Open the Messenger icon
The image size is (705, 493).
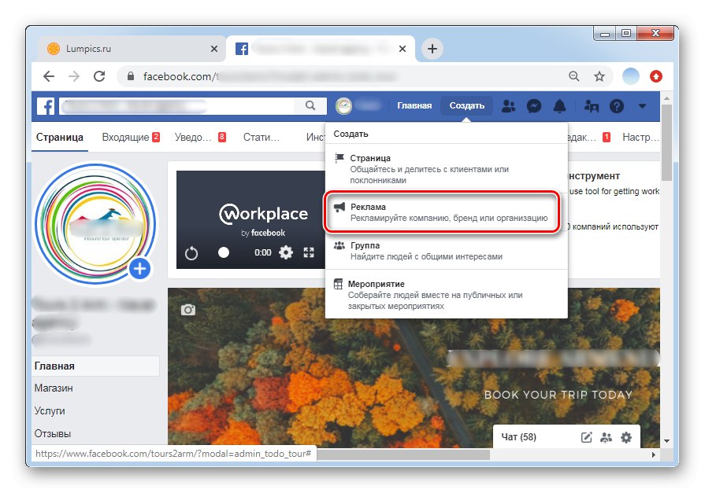click(534, 106)
